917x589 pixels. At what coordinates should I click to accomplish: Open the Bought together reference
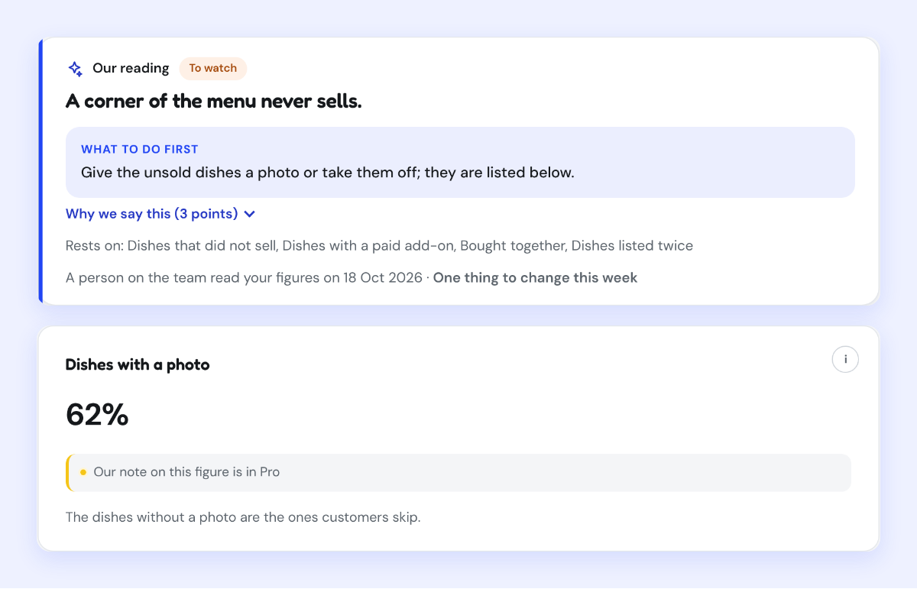click(511, 246)
